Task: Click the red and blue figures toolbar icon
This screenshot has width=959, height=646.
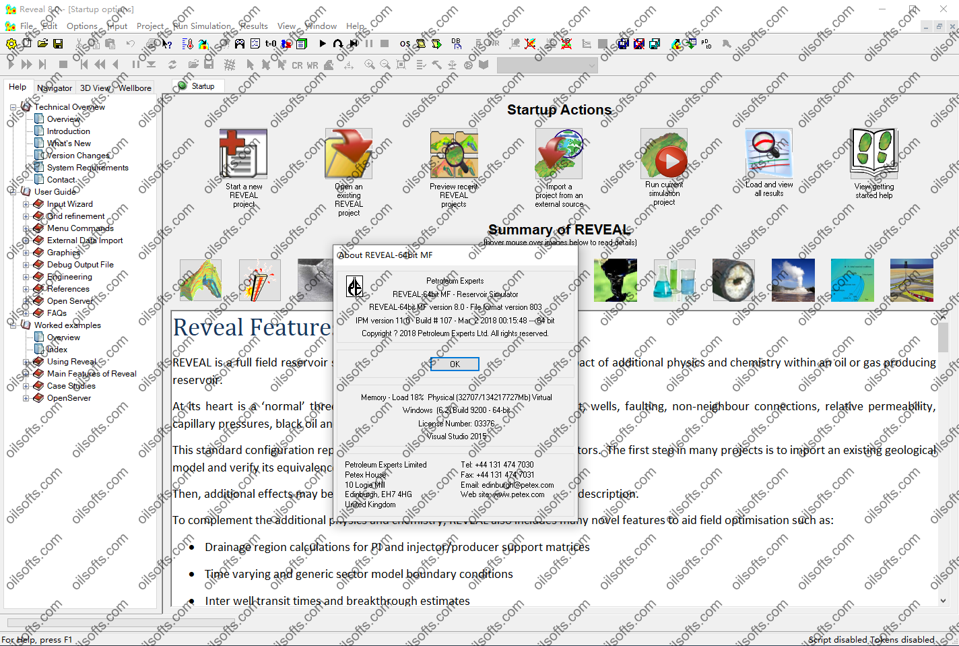Action: coord(286,44)
